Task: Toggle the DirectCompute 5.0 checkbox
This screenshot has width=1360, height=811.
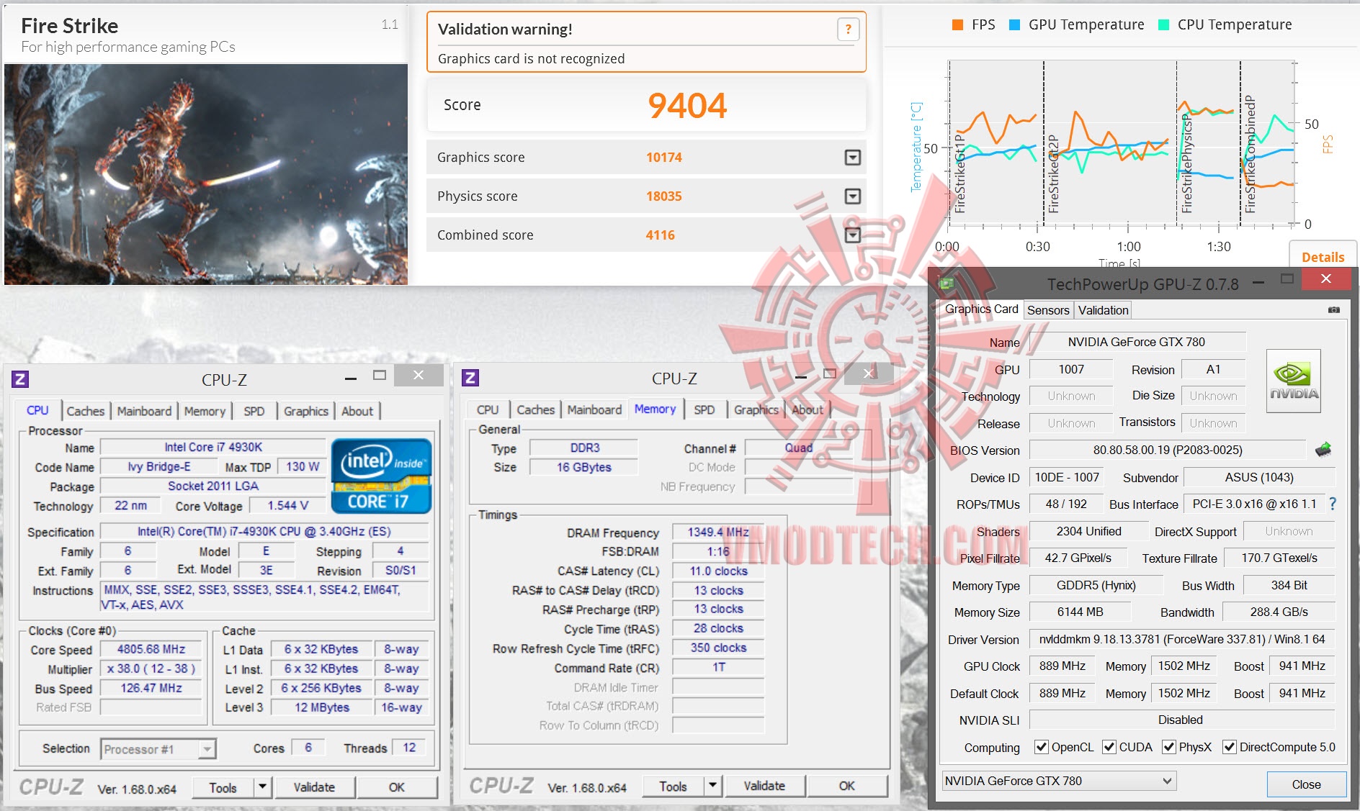Action: (1230, 747)
